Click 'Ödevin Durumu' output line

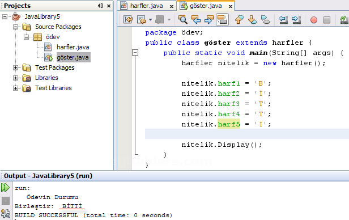click(52, 197)
